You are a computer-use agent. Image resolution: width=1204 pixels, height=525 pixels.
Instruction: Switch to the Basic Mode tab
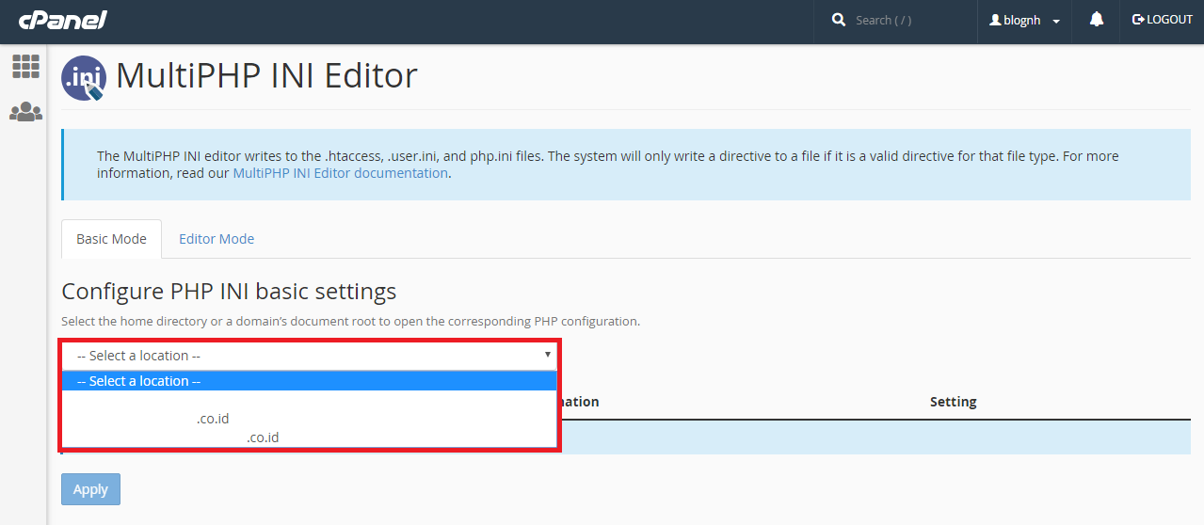click(111, 239)
